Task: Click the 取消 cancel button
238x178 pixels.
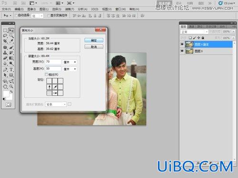Action: pos(94,47)
